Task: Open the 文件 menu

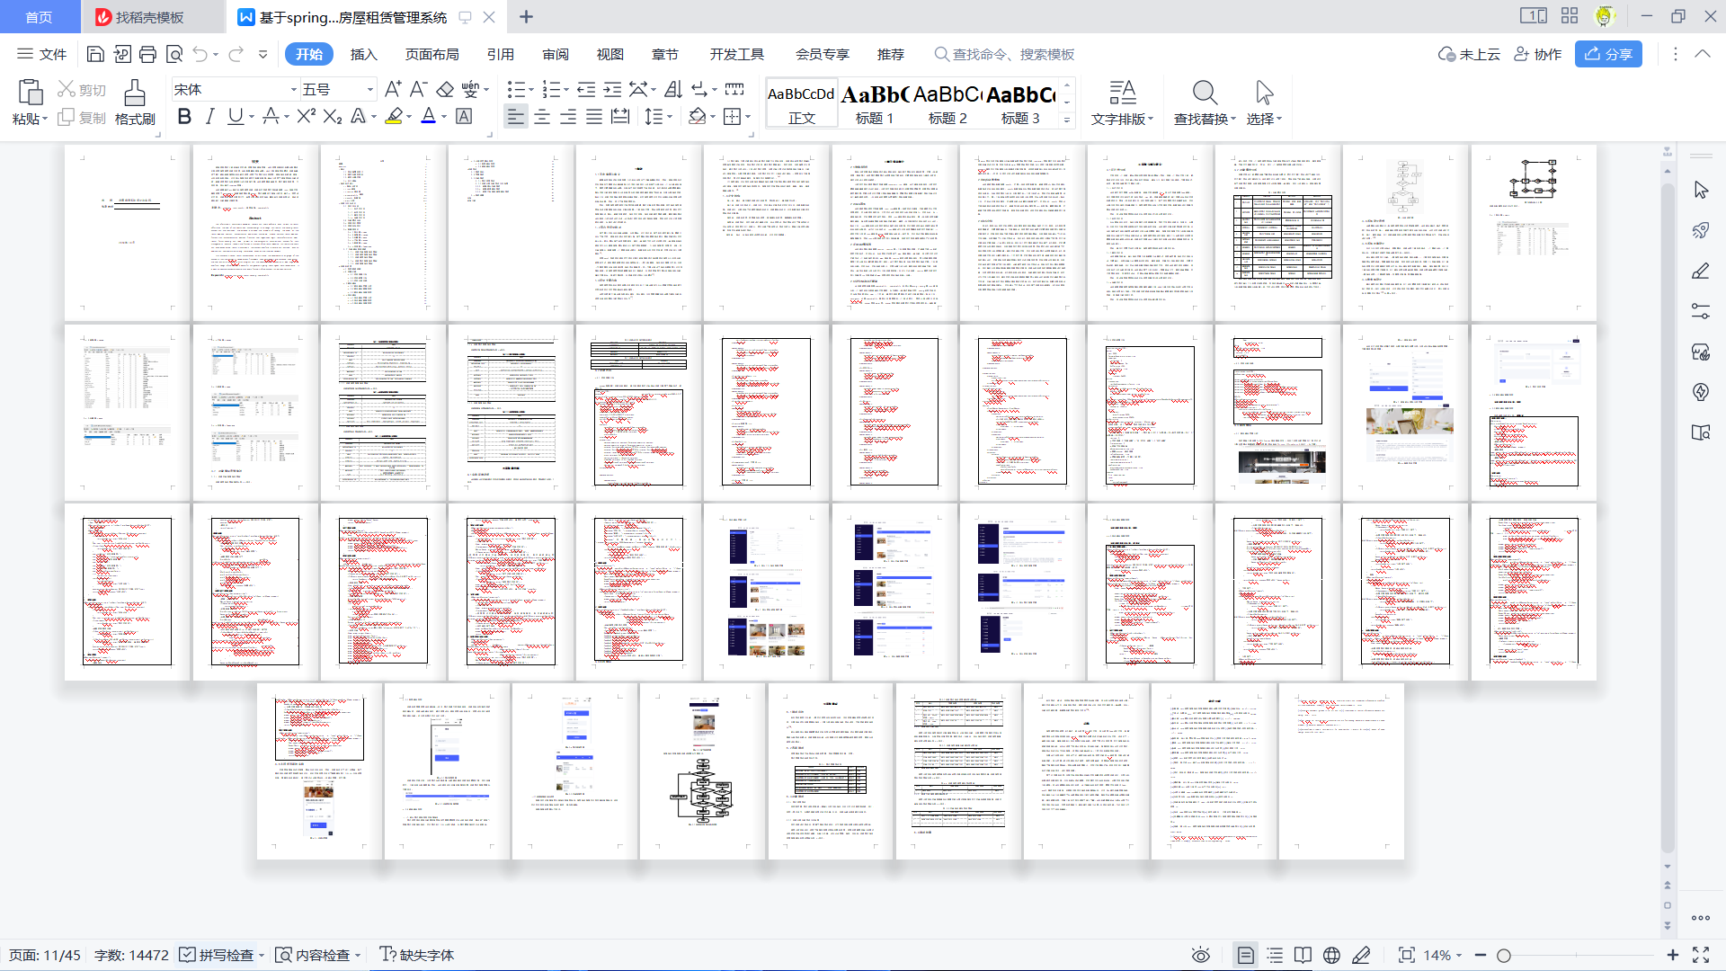Action: click(x=42, y=55)
